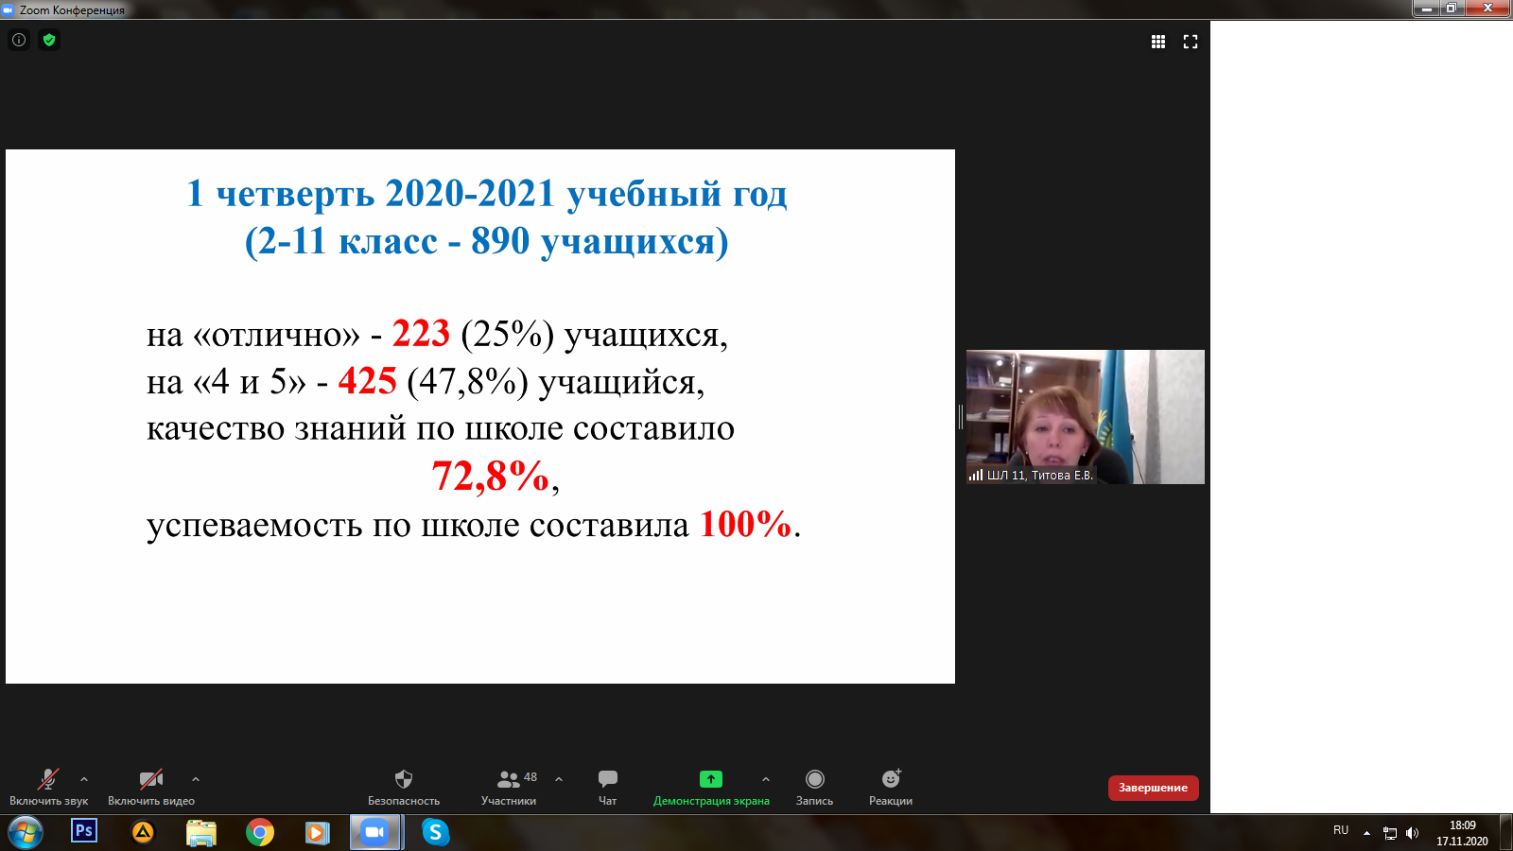Open meeting information icon

click(x=19, y=40)
